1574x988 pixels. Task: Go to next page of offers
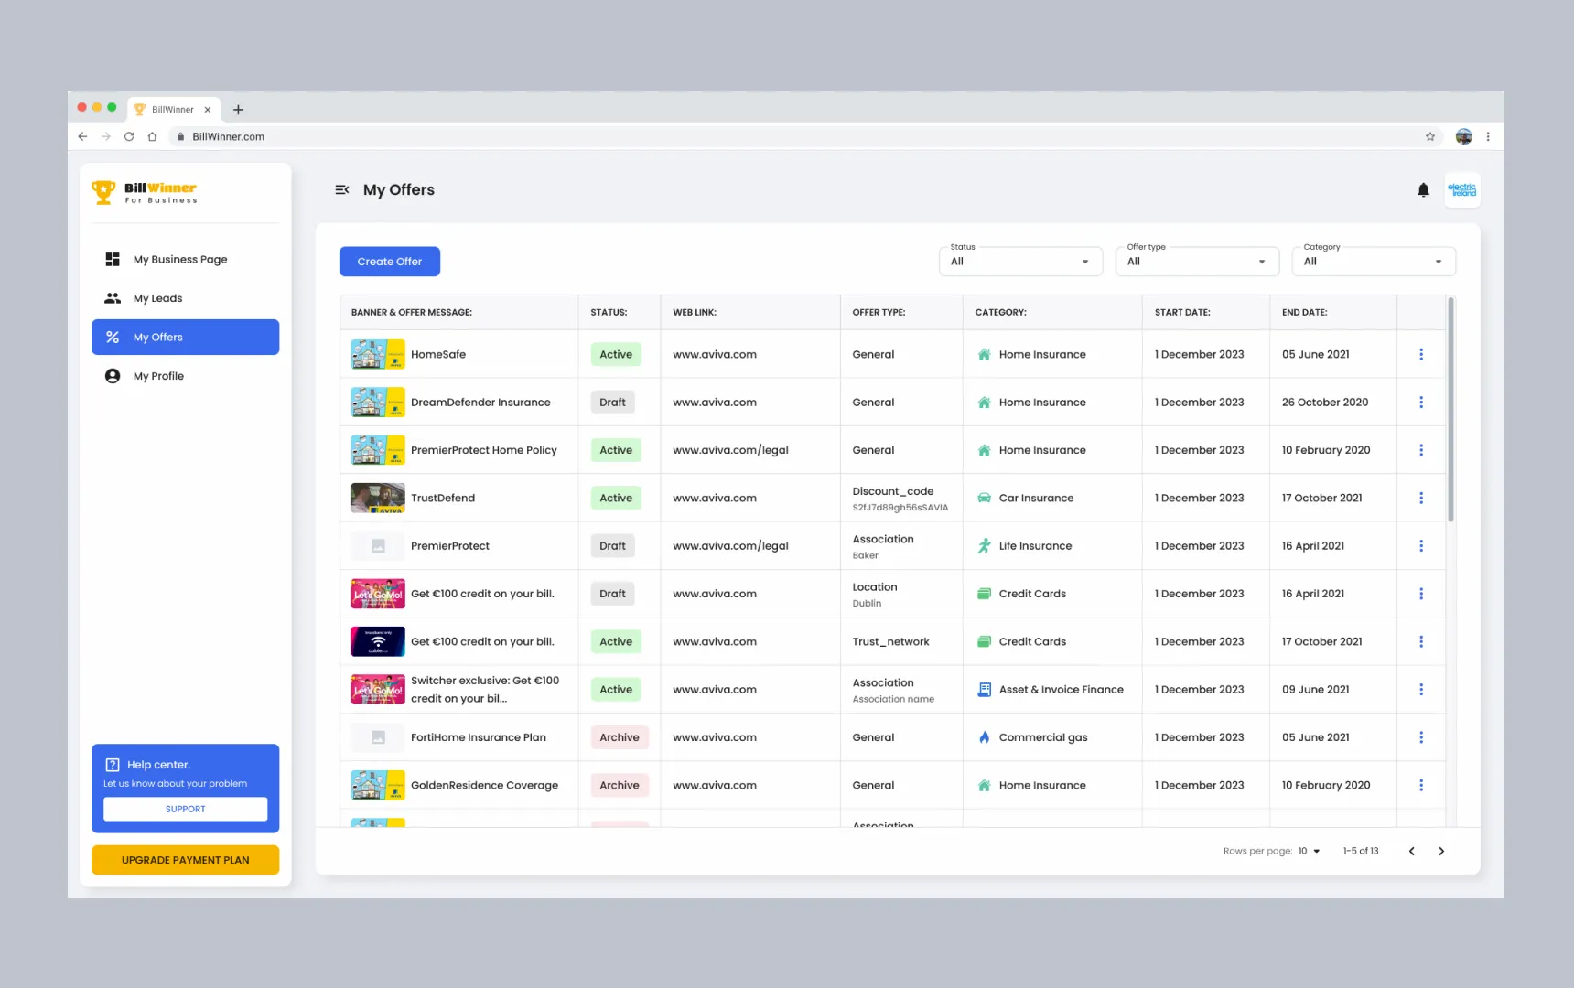[x=1441, y=852]
